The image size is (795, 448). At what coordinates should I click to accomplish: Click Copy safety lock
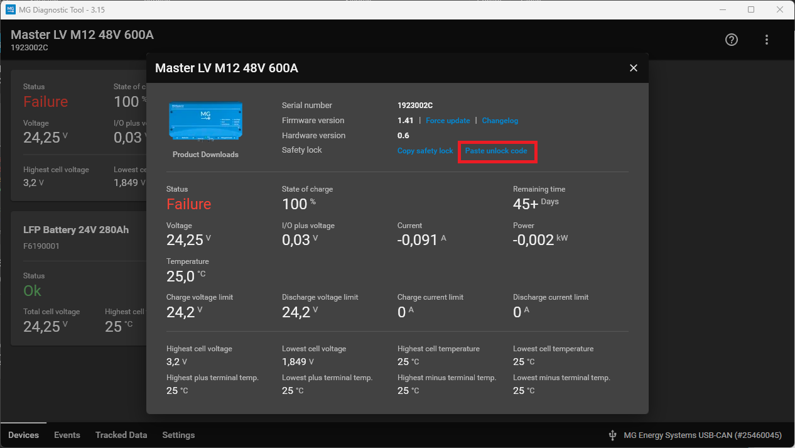click(x=425, y=151)
